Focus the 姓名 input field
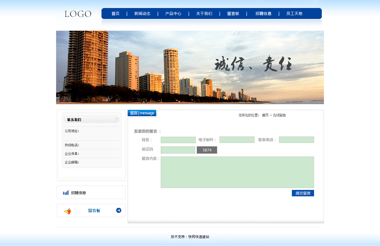The height and width of the screenshot is (246, 380). pos(178,140)
